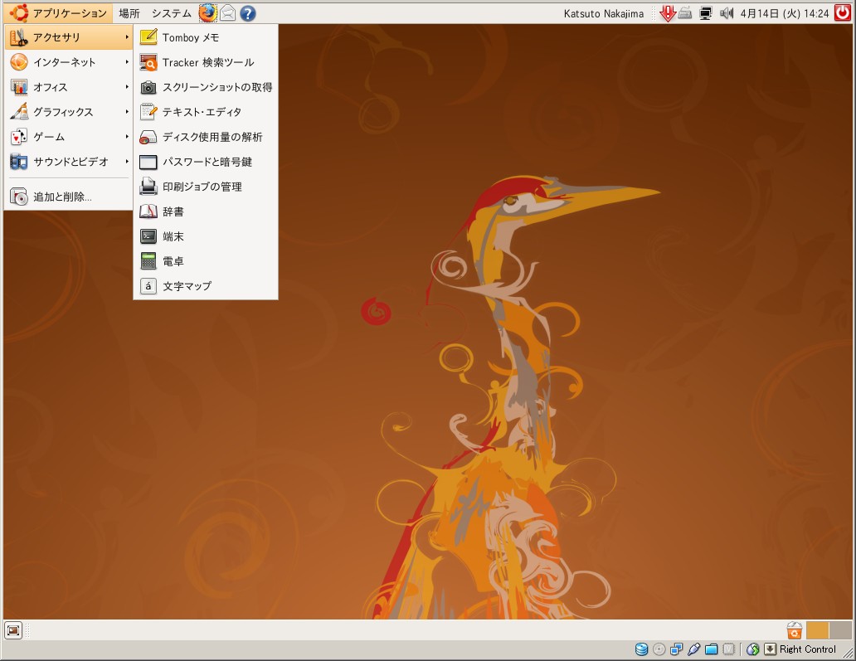The width and height of the screenshot is (856, 661).
Task: Click the calculator icon
Action: click(x=148, y=261)
